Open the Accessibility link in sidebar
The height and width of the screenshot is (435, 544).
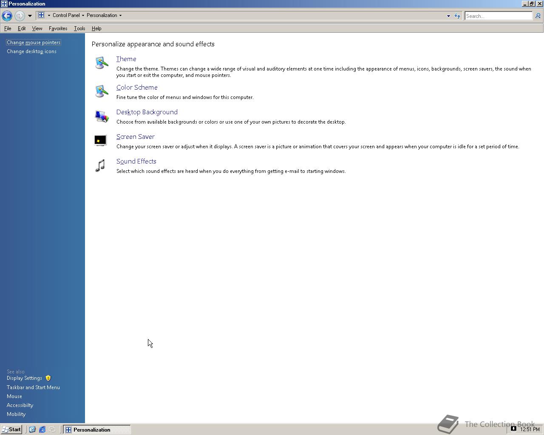coord(20,405)
